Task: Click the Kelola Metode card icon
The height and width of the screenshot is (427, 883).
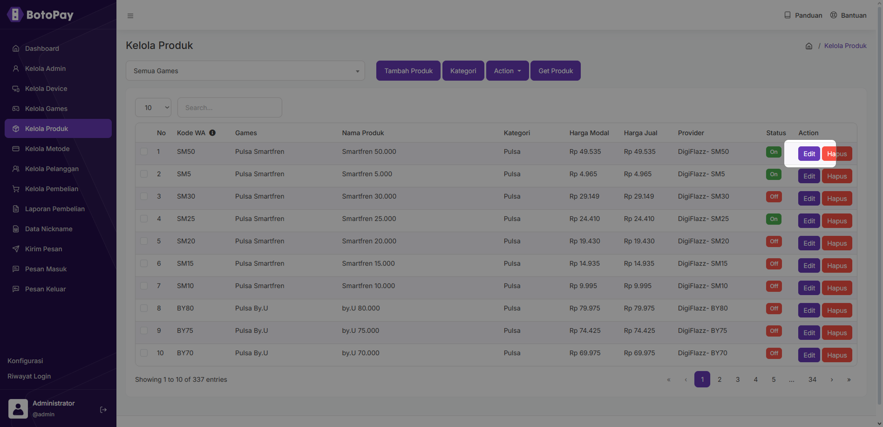Action: tap(16, 149)
